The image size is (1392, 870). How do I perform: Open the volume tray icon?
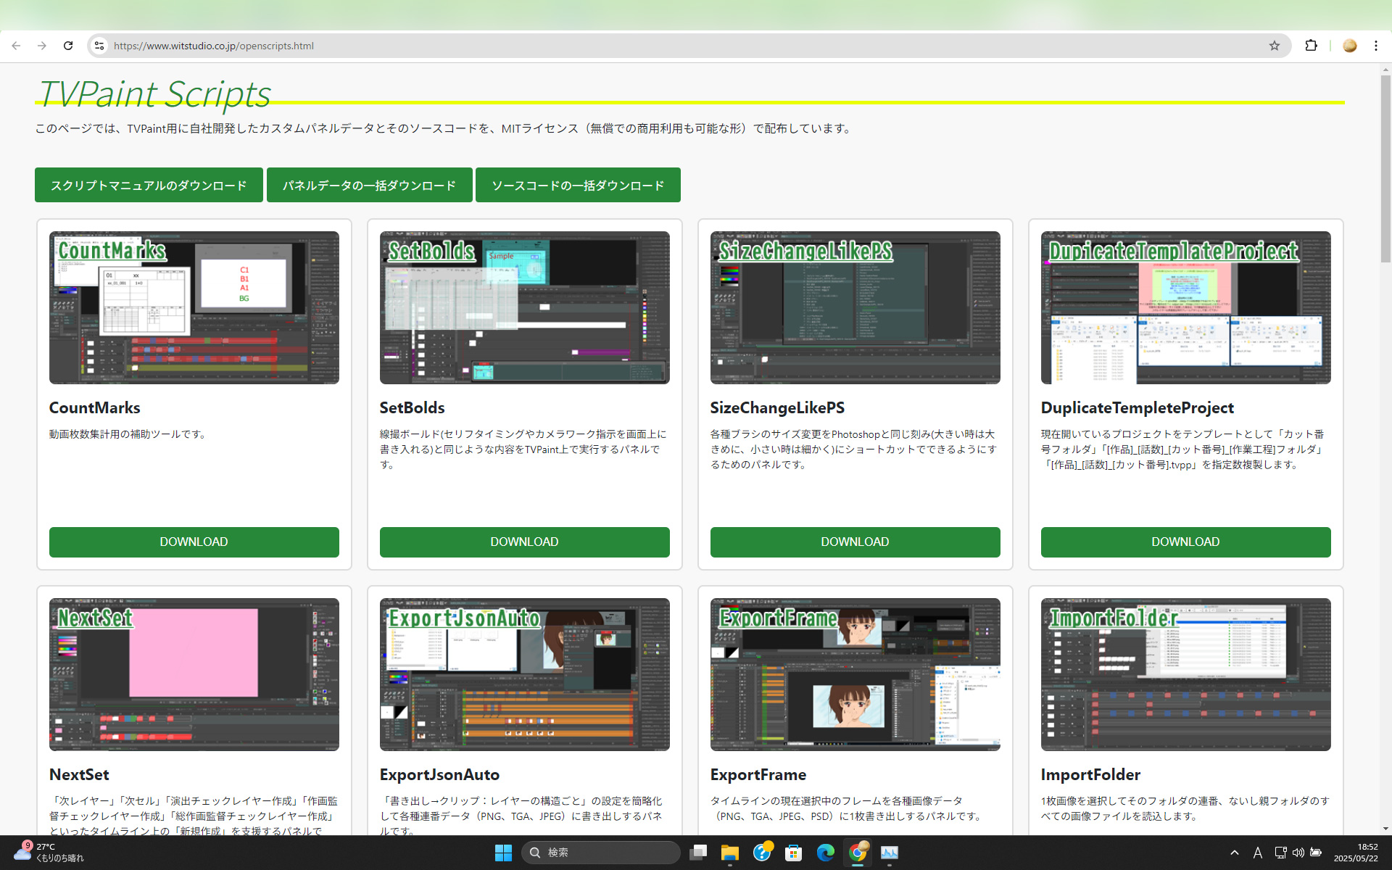pyautogui.click(x=1298, y=853)
